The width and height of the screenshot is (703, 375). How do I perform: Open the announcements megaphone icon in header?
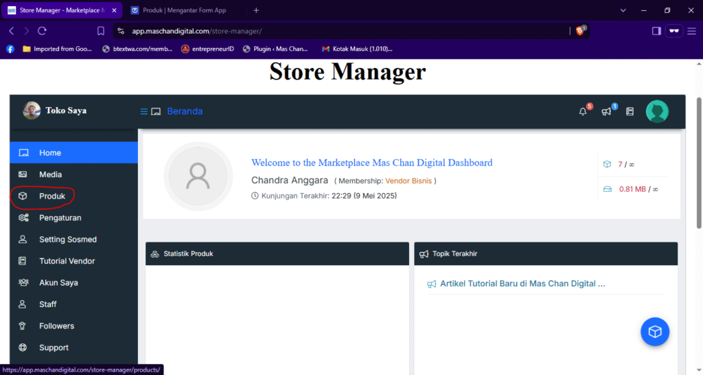click(607, 112)
